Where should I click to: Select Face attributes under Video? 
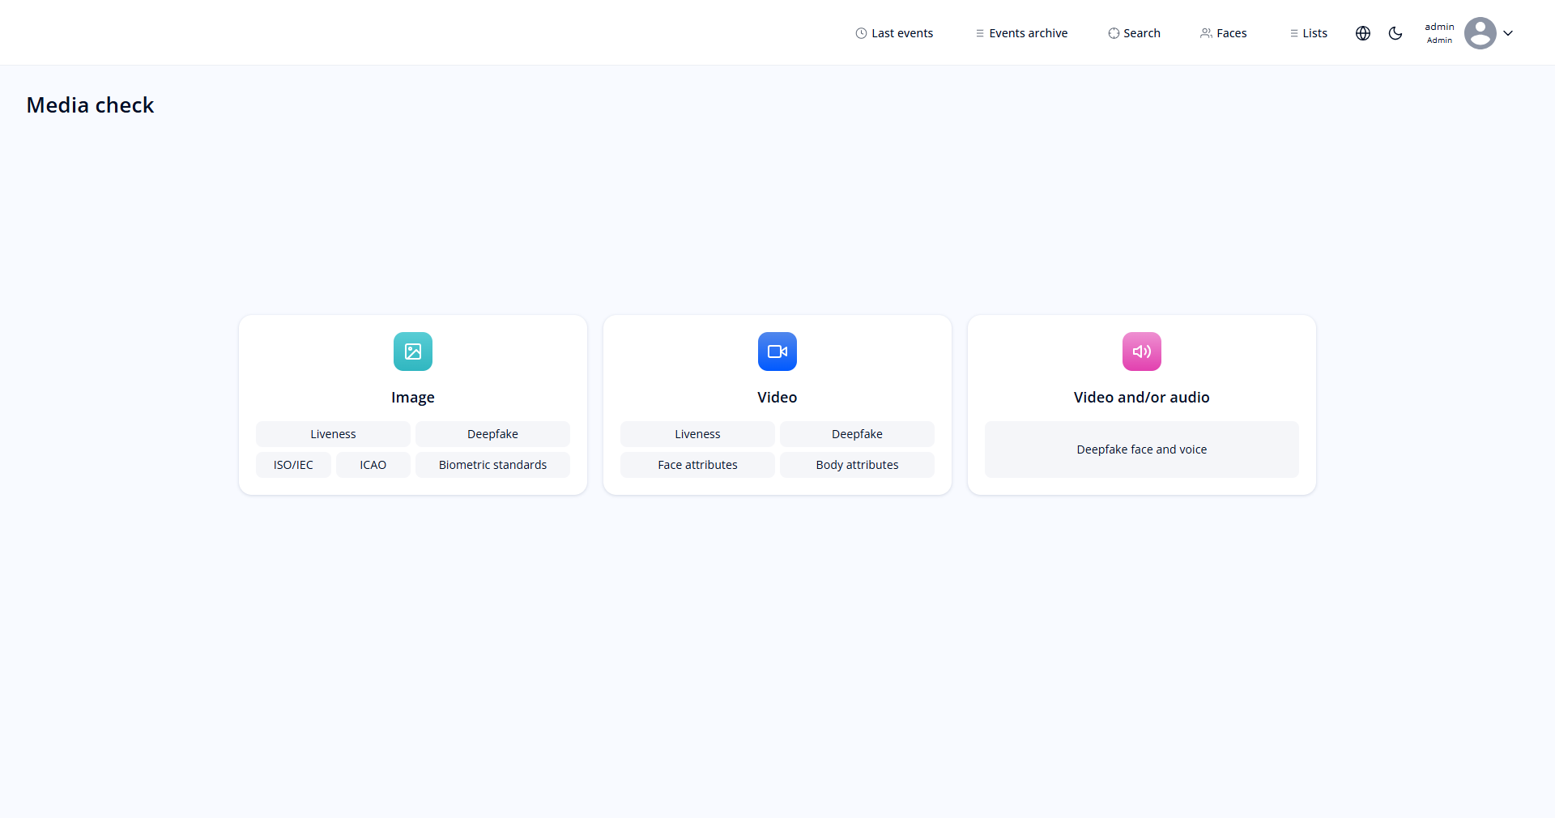click(x=697, y=465)
